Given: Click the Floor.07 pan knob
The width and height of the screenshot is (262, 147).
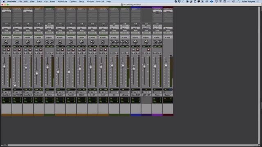Looking at the screenshot, I should pos(71,42).
